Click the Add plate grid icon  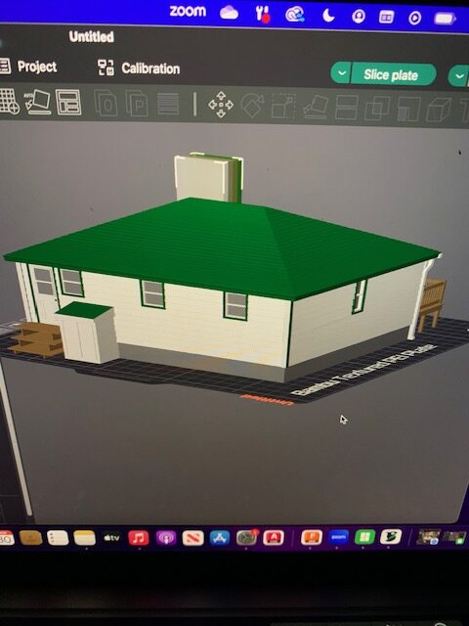(x=9, y=102)
